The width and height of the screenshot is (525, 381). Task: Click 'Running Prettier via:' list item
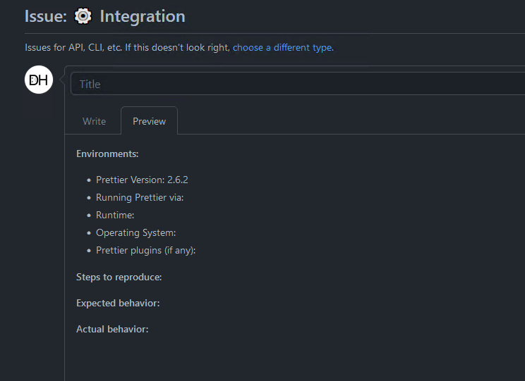(140, 197)
